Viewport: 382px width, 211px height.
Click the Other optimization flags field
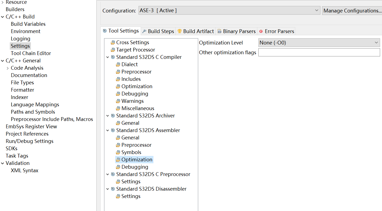319,52
